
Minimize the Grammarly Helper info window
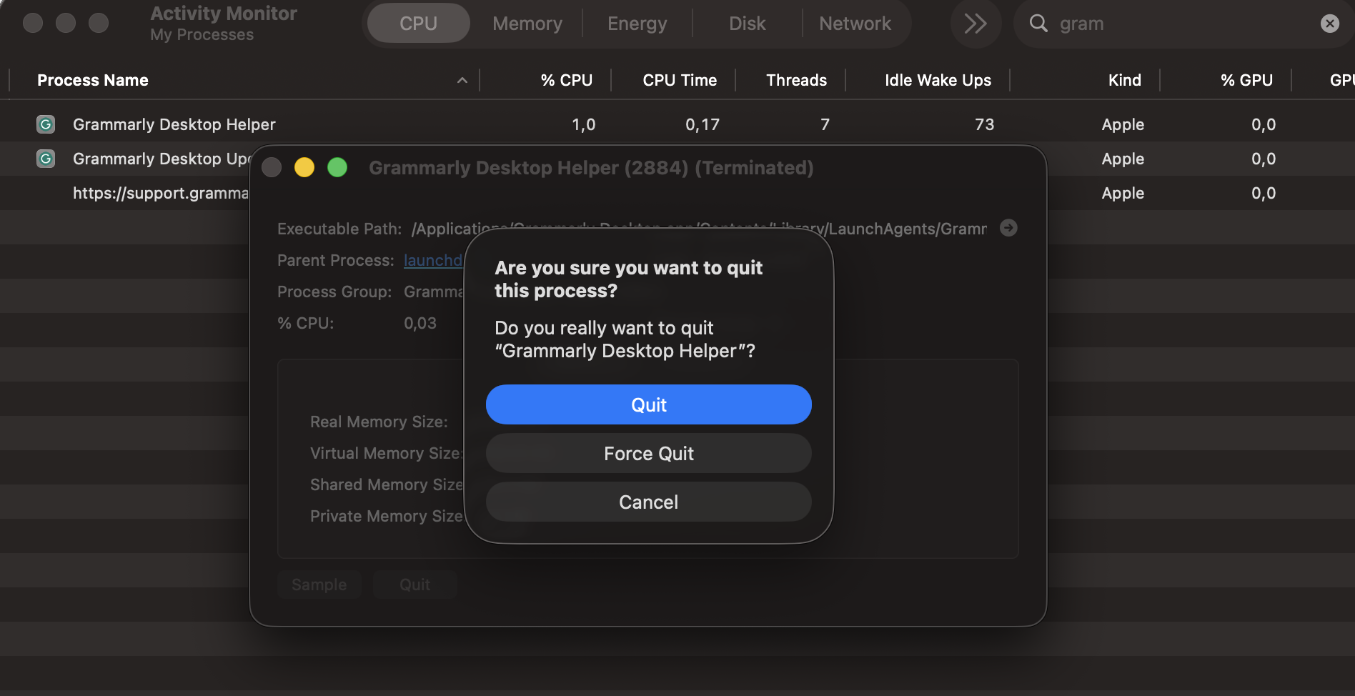pyautogui.click(x=304, y=167)
